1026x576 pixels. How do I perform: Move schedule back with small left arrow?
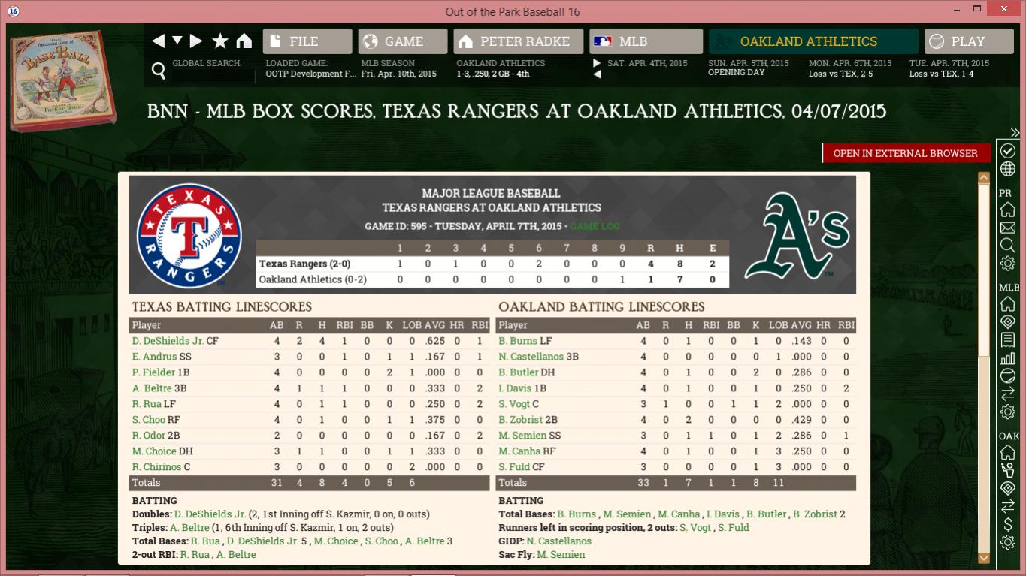coord(597,74)
